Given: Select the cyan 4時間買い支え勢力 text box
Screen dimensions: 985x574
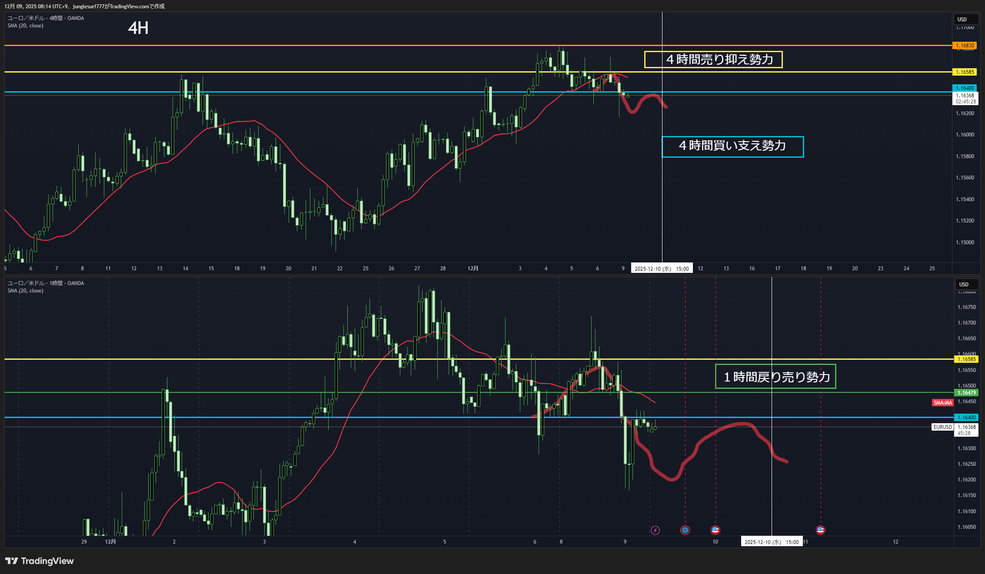Looking at the screenshot, I should click(x=732, y=146).
